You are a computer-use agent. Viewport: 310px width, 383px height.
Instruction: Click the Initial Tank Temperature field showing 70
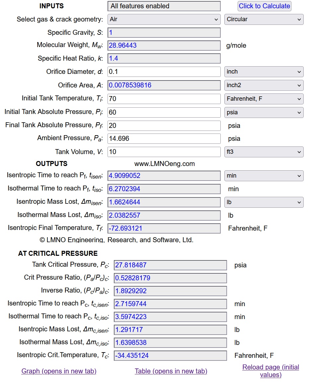pyautogui.click(x=164, y=99)
